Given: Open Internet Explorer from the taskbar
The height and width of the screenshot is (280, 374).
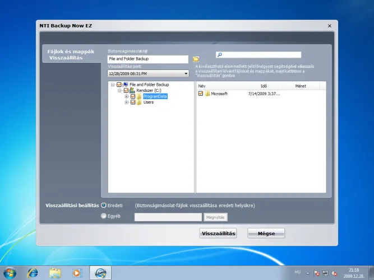Looking at the screenshot, I should (33, 273).
